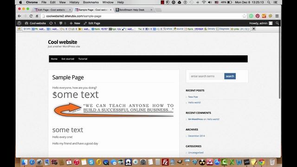
Task: Open Get started in the navigation bar
Action: click(68, 59)
